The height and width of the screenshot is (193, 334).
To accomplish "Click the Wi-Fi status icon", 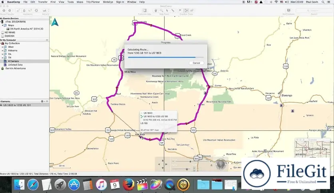I will (276, 2).
